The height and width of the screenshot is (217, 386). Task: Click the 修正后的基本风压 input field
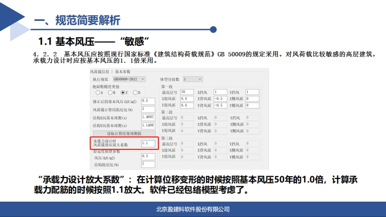click(x=148, y=101)
